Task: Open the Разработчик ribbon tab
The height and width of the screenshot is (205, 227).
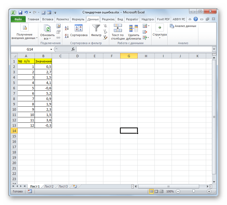Action: [x=132, y=19]
